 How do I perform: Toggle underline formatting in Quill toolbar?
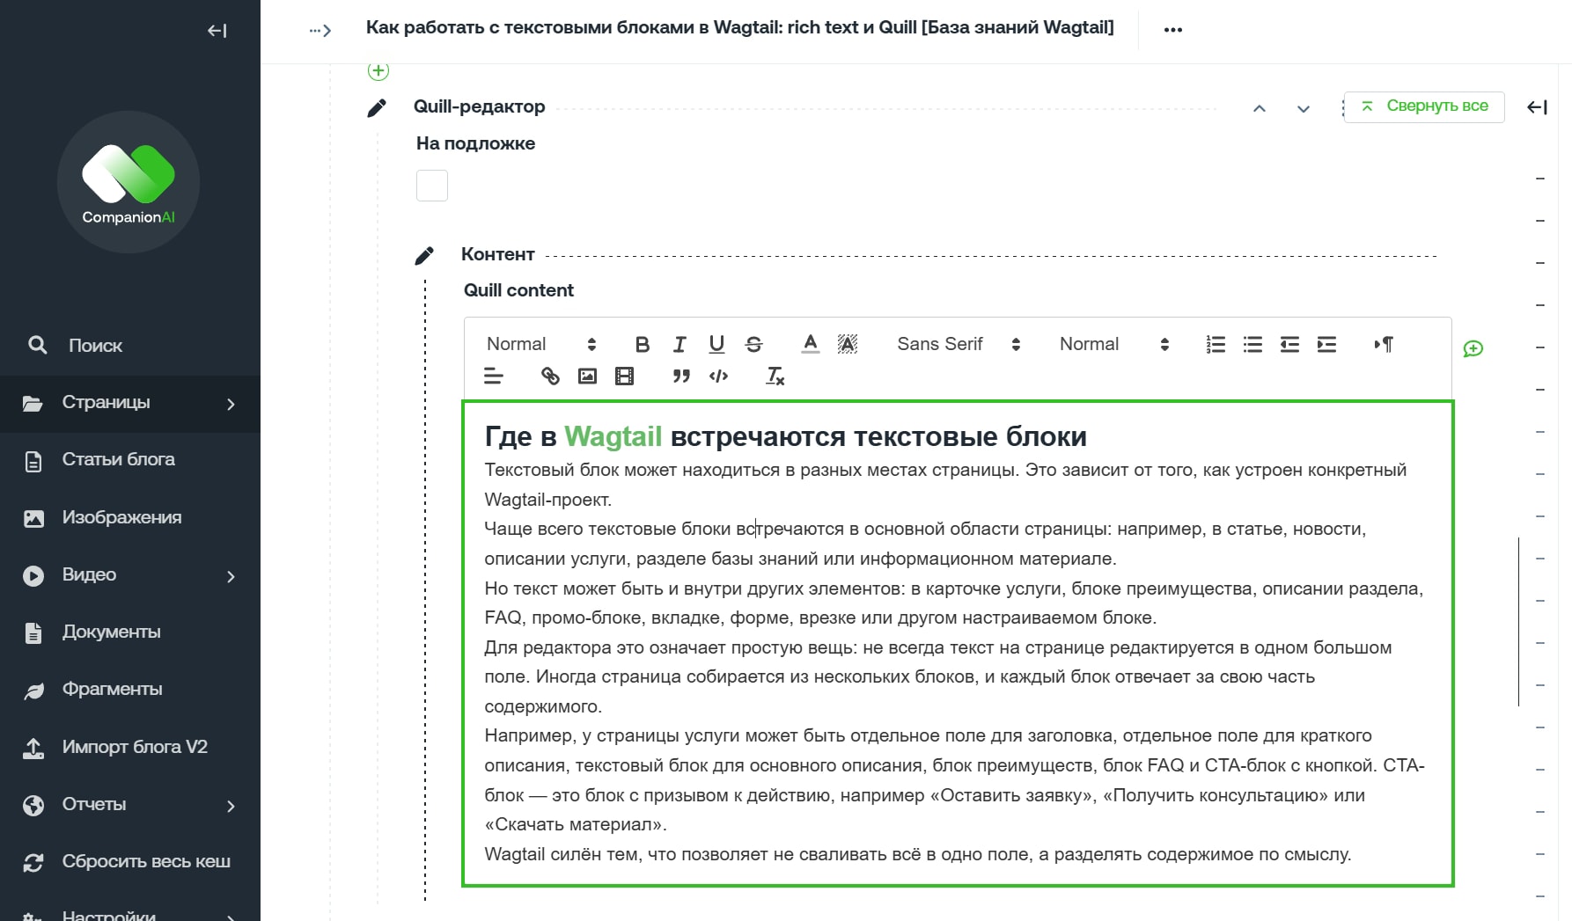(x=716, y=344)
